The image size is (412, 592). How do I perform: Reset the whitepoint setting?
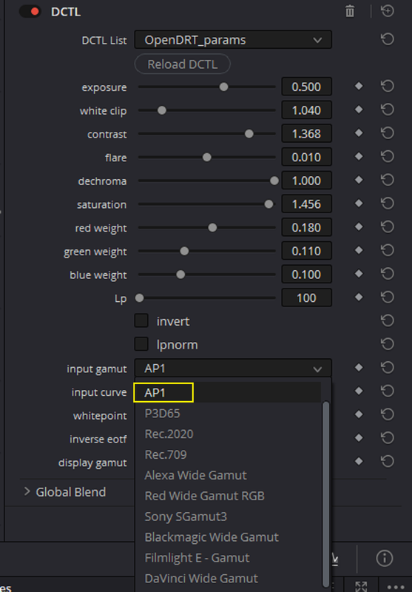(x=388, y=414)
